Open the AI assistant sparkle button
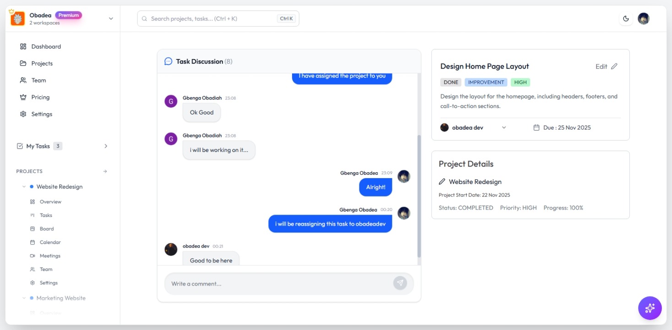The height and width of the screenshot is (330, 672). point(650,308)
